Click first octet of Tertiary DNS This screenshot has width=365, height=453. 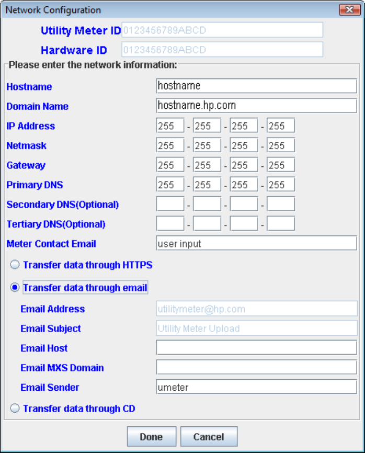(170, 223)
